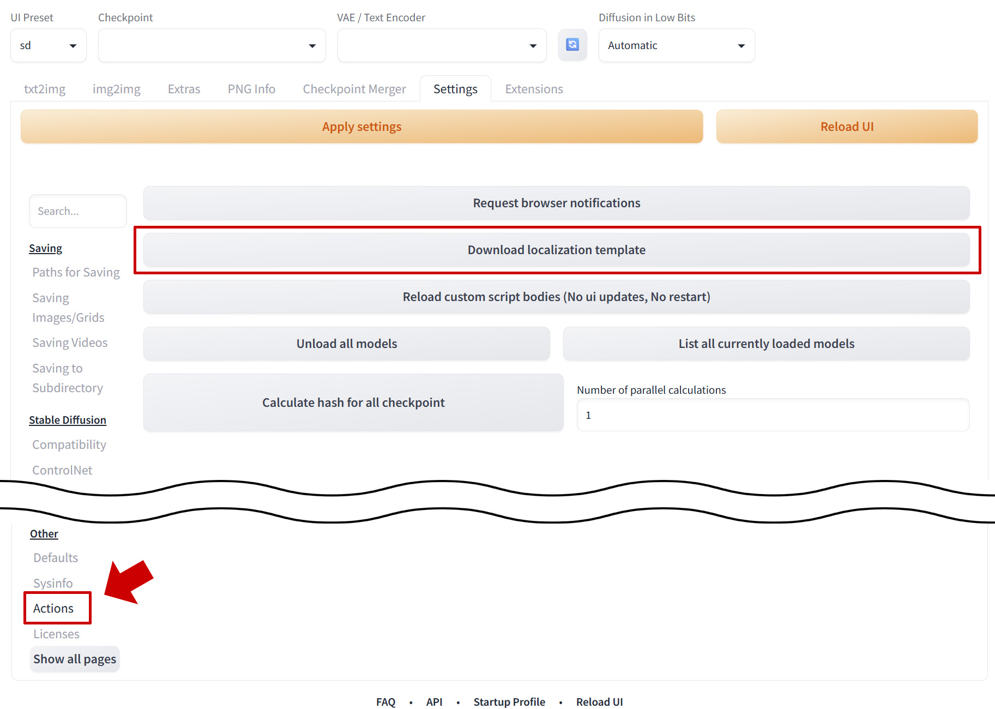Expand Diffusion in Low Bits dropdown
The height and width of the screenshot is (709, 995).
point(676,45)
